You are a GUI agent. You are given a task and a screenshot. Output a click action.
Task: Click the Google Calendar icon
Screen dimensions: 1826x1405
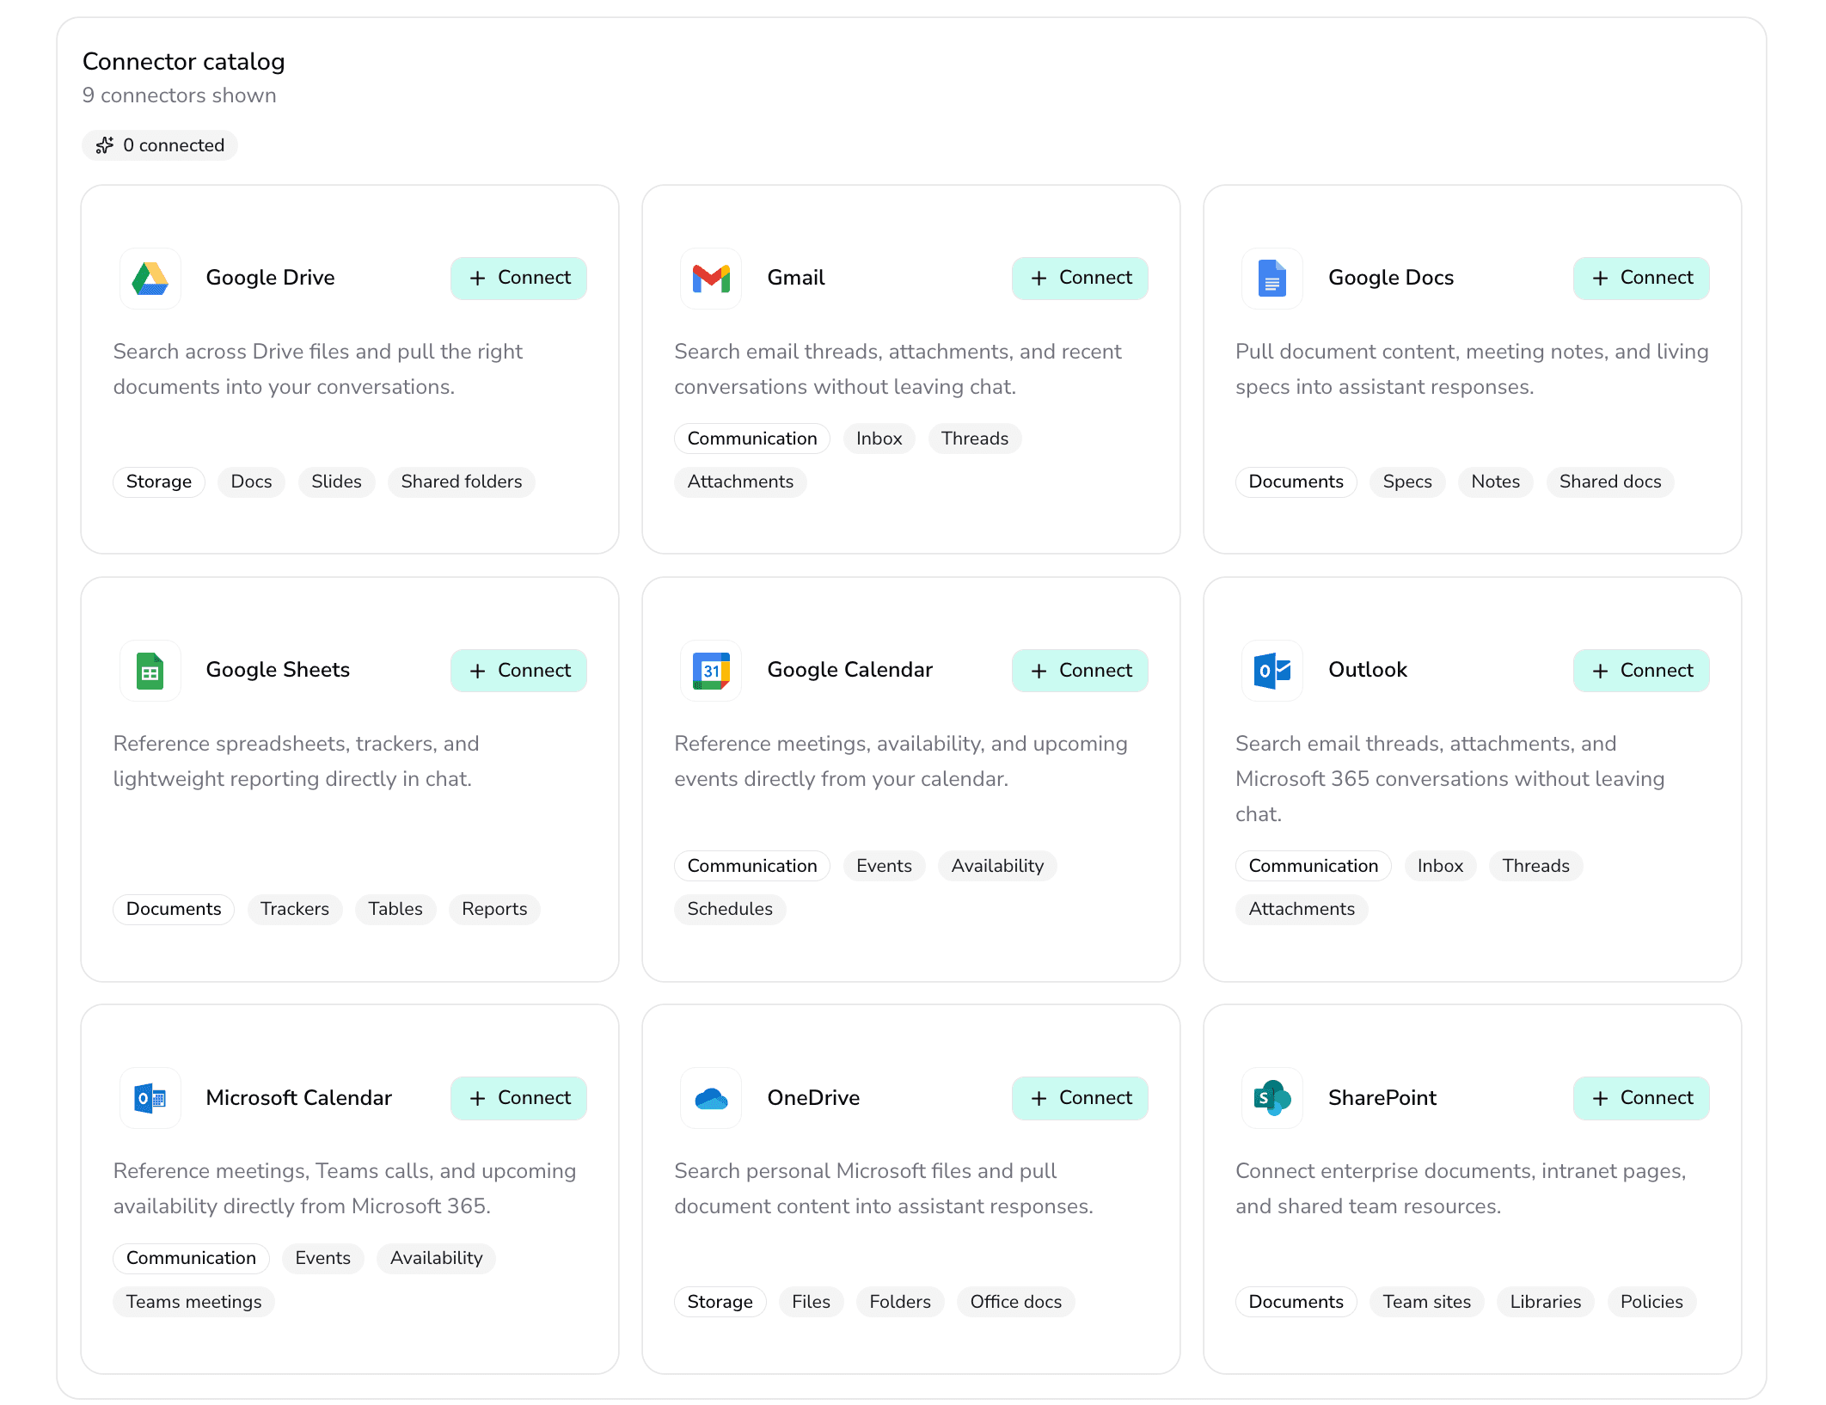click(711, 670)
